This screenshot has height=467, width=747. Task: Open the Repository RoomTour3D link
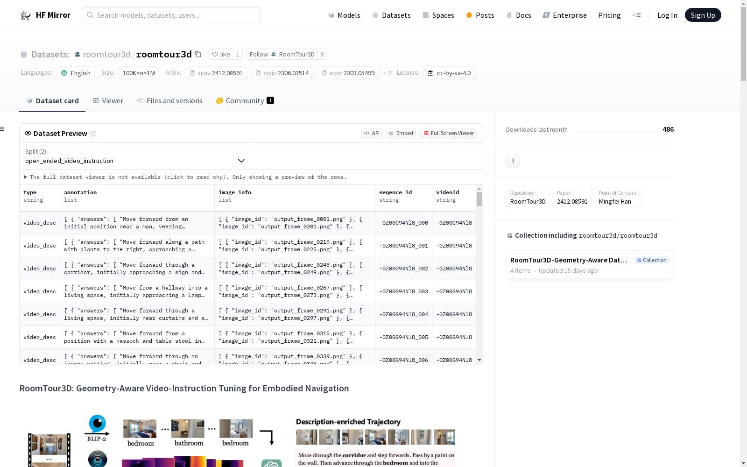click(x=528, y=198)
